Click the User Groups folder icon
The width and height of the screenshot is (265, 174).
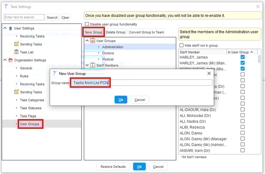point(92,41)
